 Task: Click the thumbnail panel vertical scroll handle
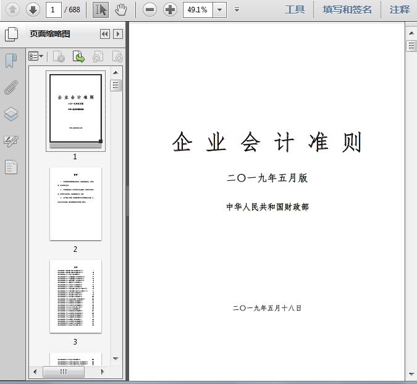116,85
